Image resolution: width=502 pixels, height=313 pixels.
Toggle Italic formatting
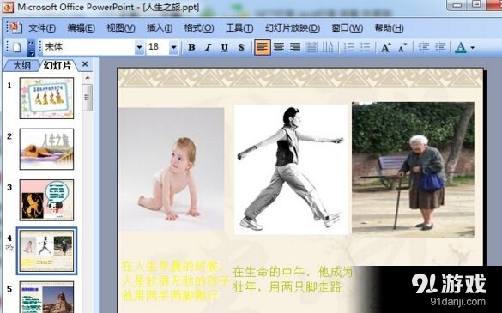click(209, 47)
